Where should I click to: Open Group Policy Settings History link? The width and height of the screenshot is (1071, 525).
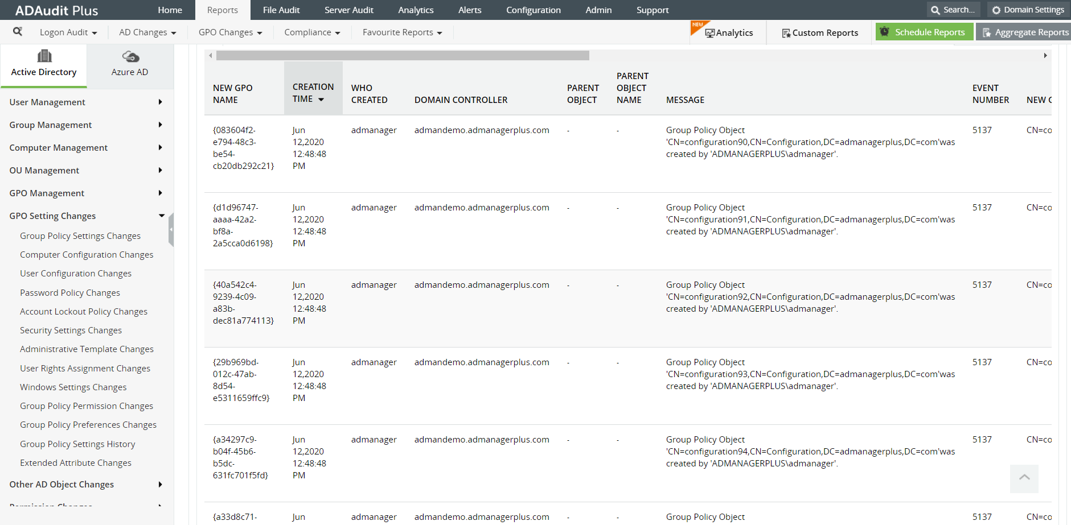click(77, 444)
